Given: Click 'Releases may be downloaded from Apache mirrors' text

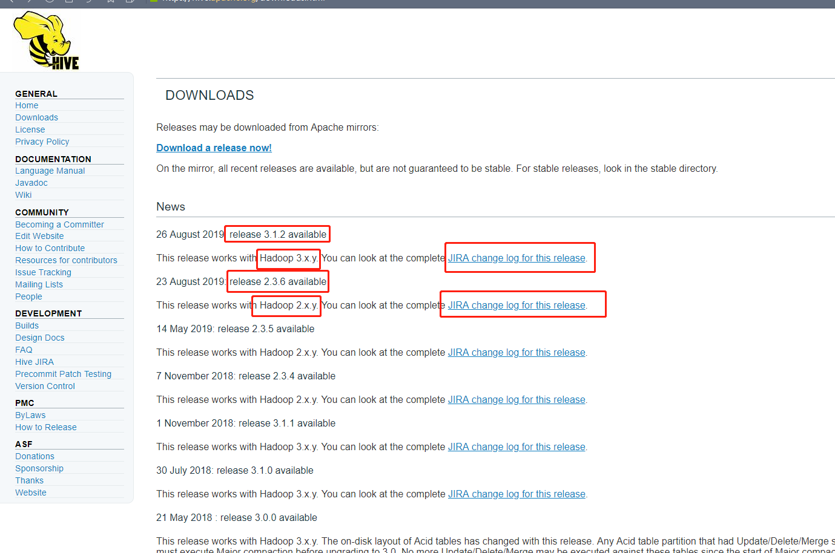Looking at the screenshot, I should pyautogui.click(x=268, y=127).
